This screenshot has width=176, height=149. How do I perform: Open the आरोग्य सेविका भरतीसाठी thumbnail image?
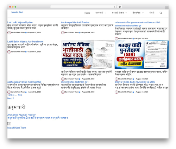(x=88, y=55)
